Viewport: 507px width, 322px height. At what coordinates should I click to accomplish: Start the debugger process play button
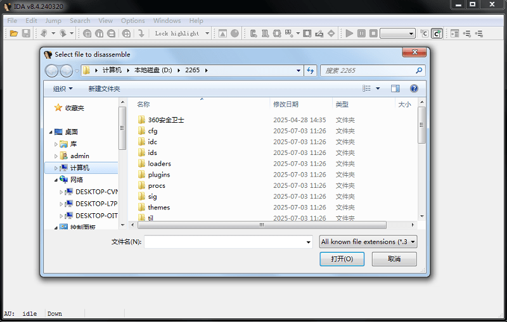coord(349,34)
